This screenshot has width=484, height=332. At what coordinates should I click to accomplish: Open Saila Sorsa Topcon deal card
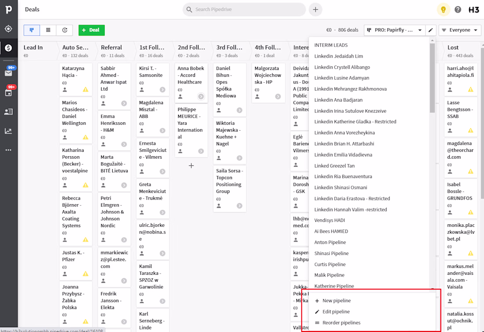click(230, 188)
